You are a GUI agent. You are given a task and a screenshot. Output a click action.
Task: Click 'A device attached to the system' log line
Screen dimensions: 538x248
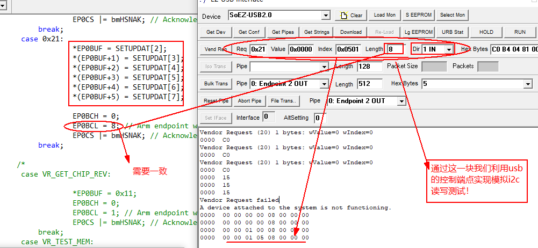coord(296,208)
